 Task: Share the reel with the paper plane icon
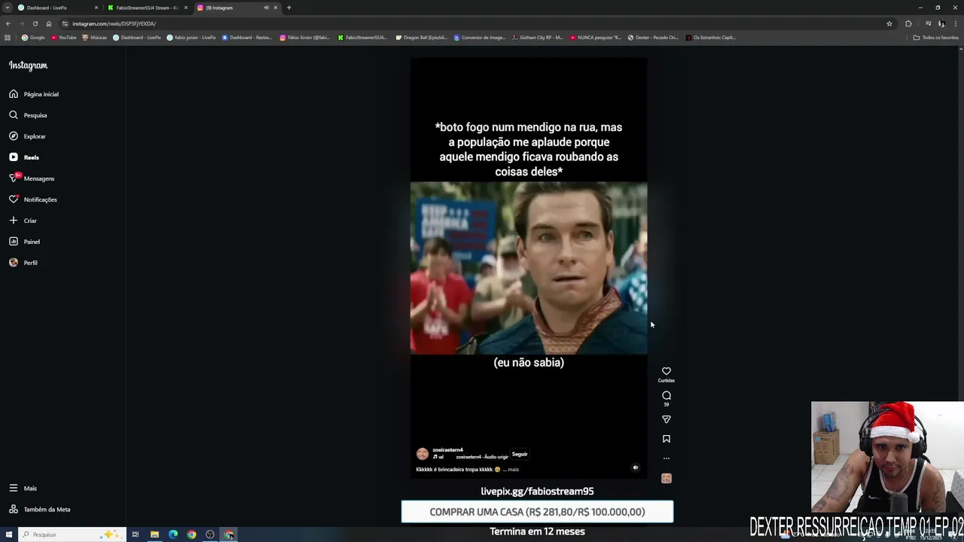667,419
